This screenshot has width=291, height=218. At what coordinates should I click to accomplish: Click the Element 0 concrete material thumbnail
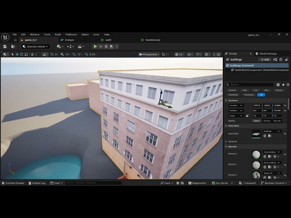(x=256, y=154)
